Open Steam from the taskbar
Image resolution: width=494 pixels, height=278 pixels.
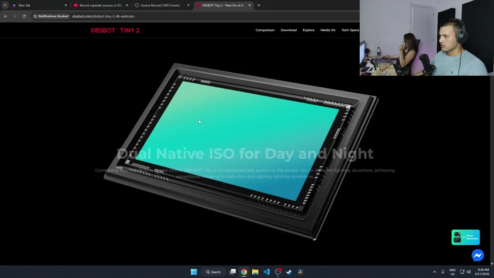289,272
